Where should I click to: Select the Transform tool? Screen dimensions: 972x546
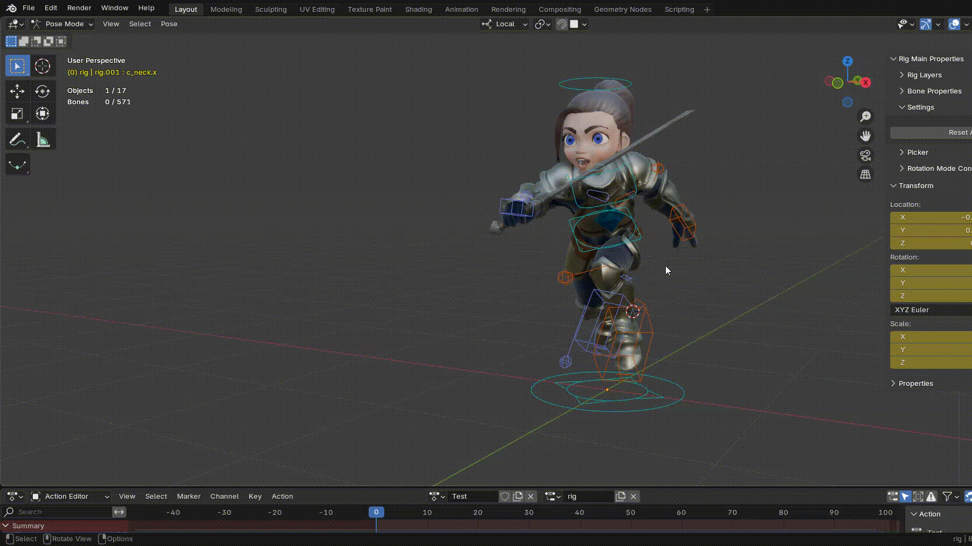[x=42, y=114]
